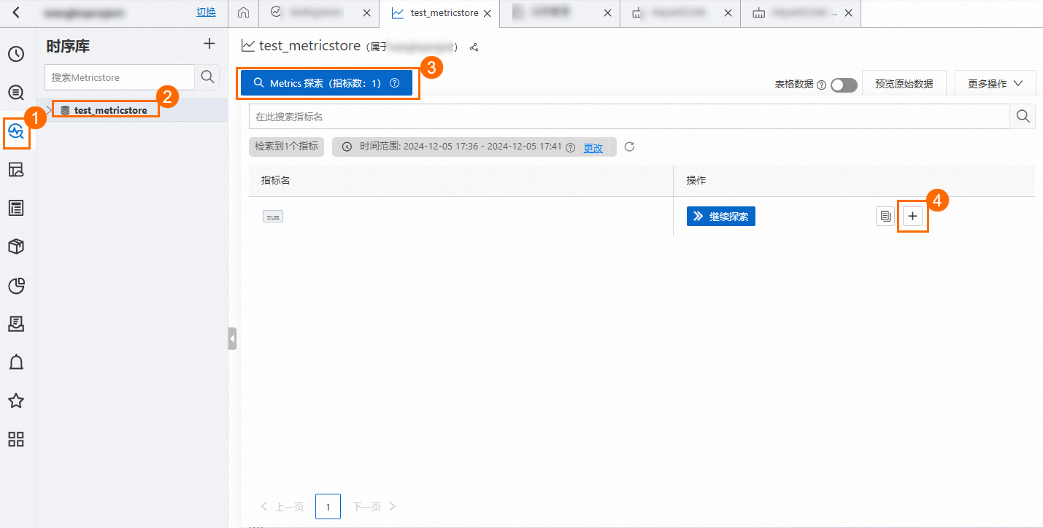
Task: Click the 切换 project switch link
Action: (207, 13)
